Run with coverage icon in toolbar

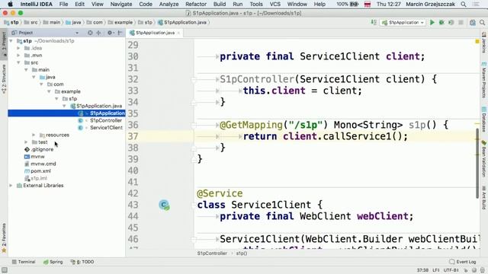coord(451,22)
